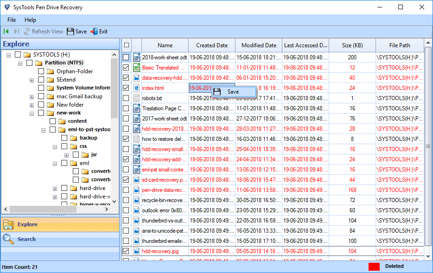Sort by Size (KB) column header
The height and width of the screenshot is (273, 433).
point(352,45)
